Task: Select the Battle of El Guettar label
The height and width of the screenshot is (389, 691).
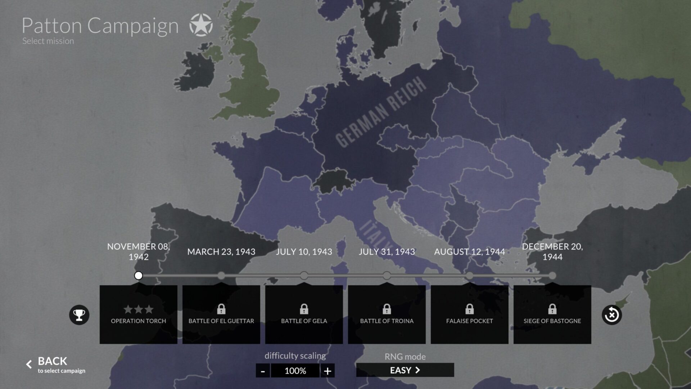Action: (x=221, y=321)
